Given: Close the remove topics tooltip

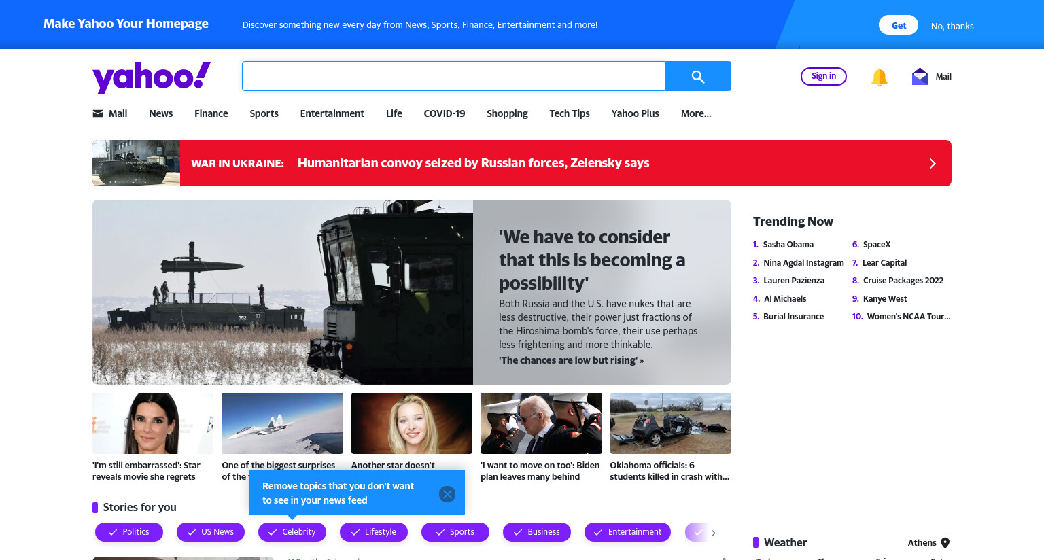Looking at the screenshot, I should 447,494.
